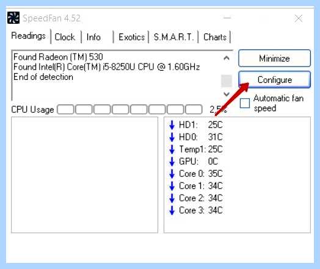Screen dimensions: 320x269
Task: Click the blue down arrow next to Core 2
Action: coord(172,198)
